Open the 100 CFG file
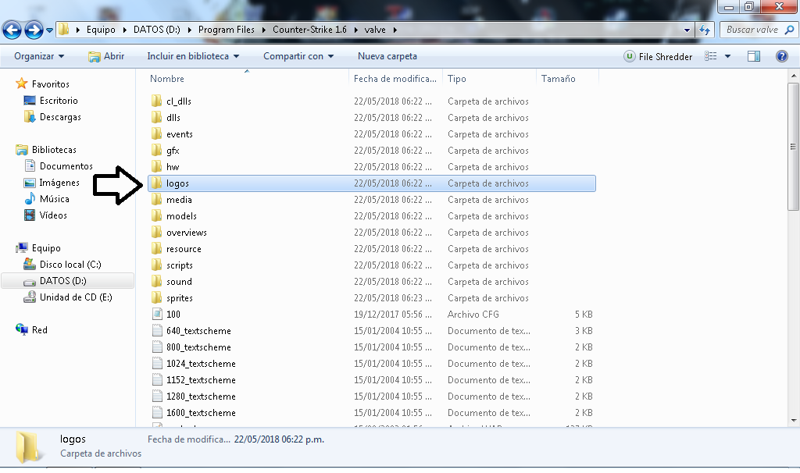Viewport: 800px width, 473px height. tap(173, 315)
